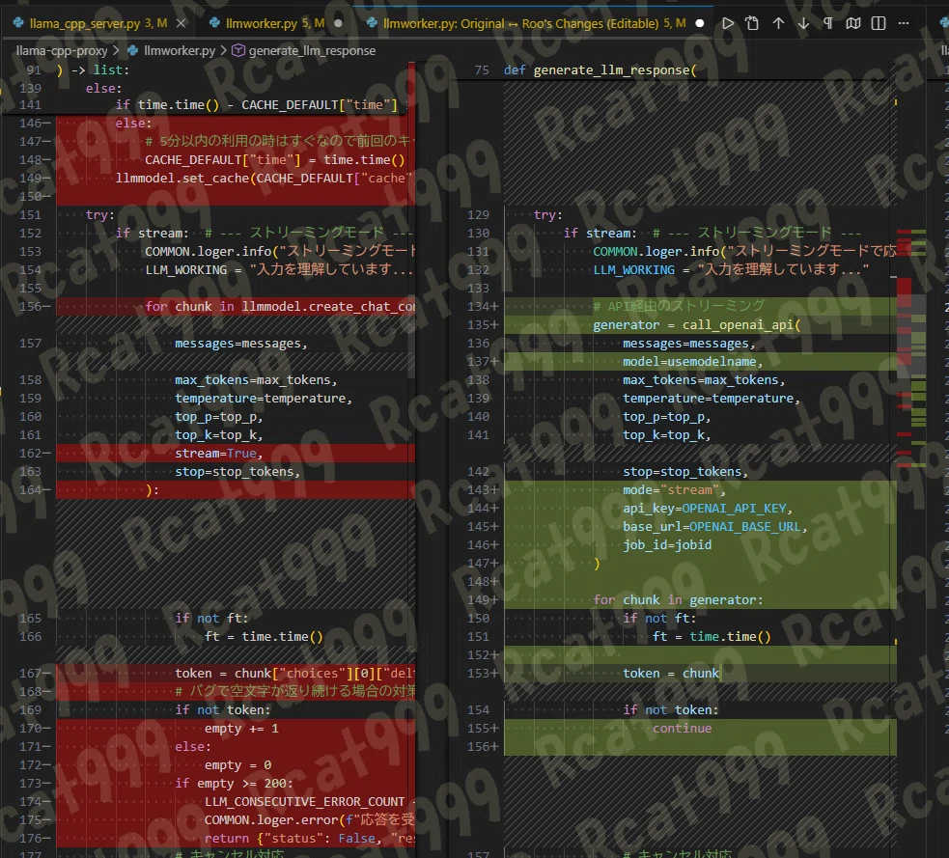
Task: Go to previous change with up arrow
Action: coord(778,23)
